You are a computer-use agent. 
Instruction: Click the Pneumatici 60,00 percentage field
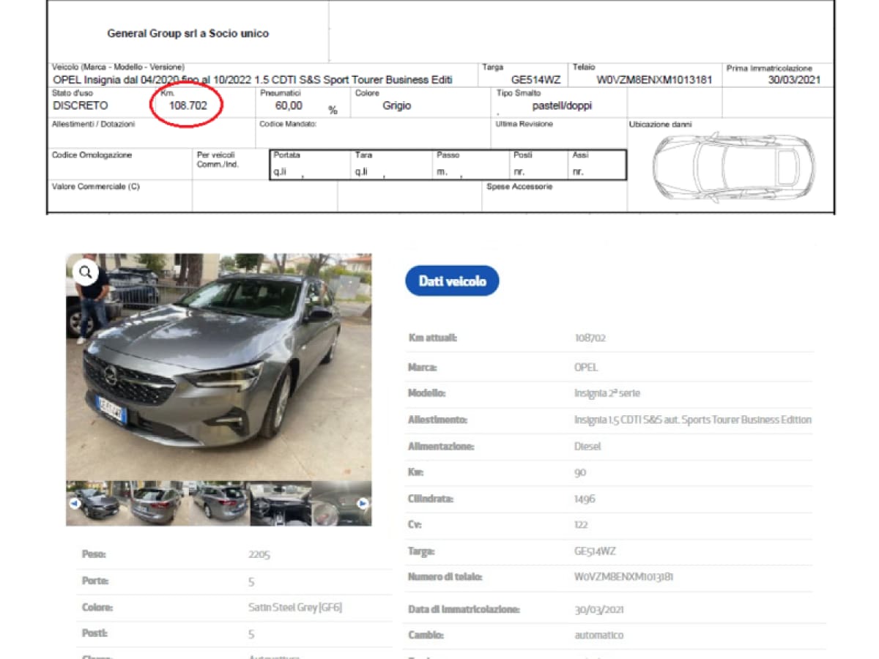point(289,105)
